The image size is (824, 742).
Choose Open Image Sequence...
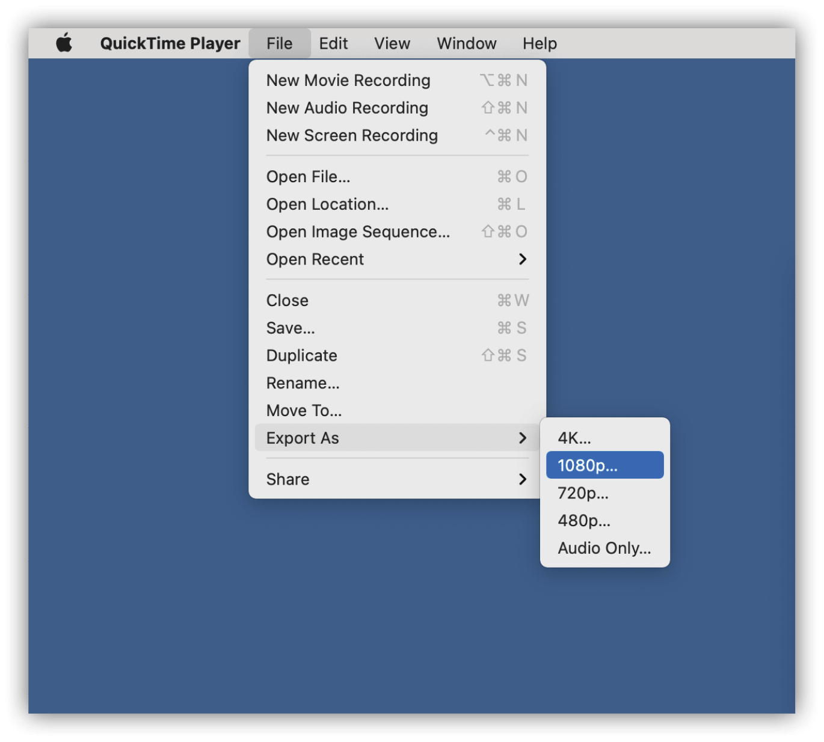[x=397, y=231]
